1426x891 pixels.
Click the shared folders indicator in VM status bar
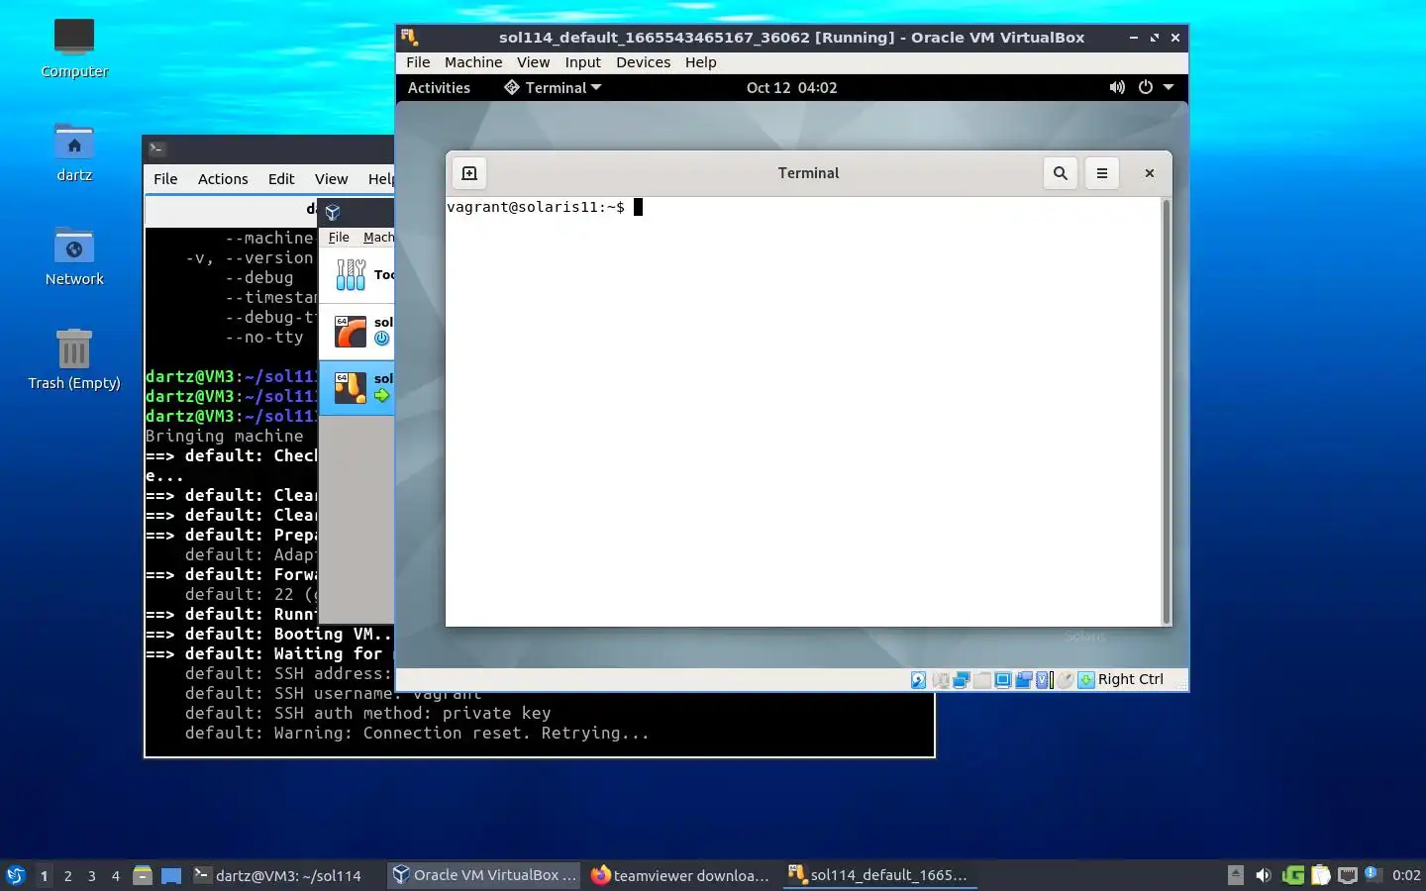pos(982,680)
